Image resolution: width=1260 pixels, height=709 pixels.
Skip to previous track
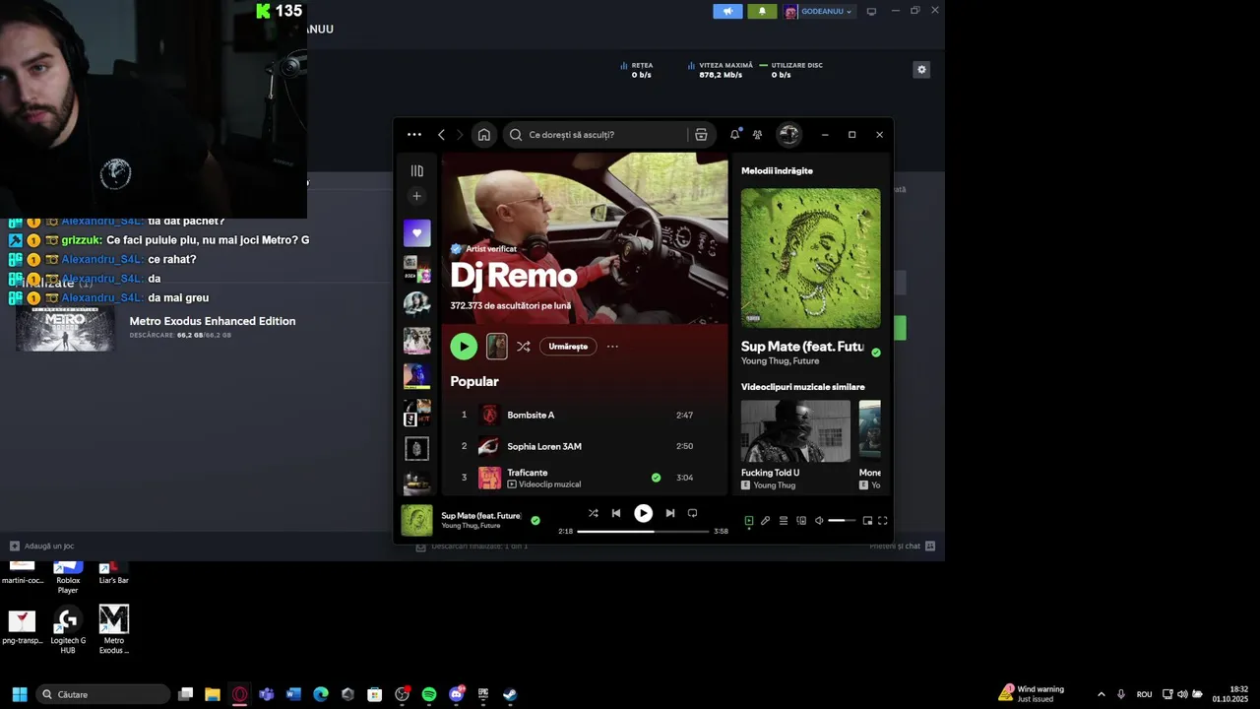pos(616,513)
